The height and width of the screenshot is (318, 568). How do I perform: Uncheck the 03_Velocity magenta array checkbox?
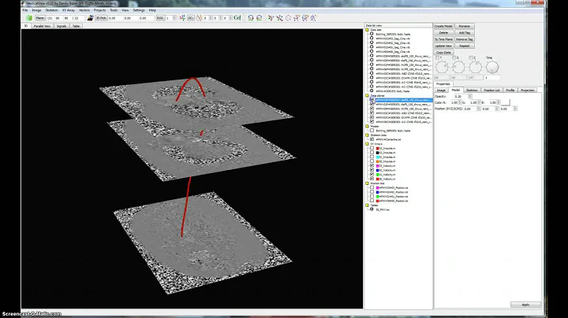372,166
